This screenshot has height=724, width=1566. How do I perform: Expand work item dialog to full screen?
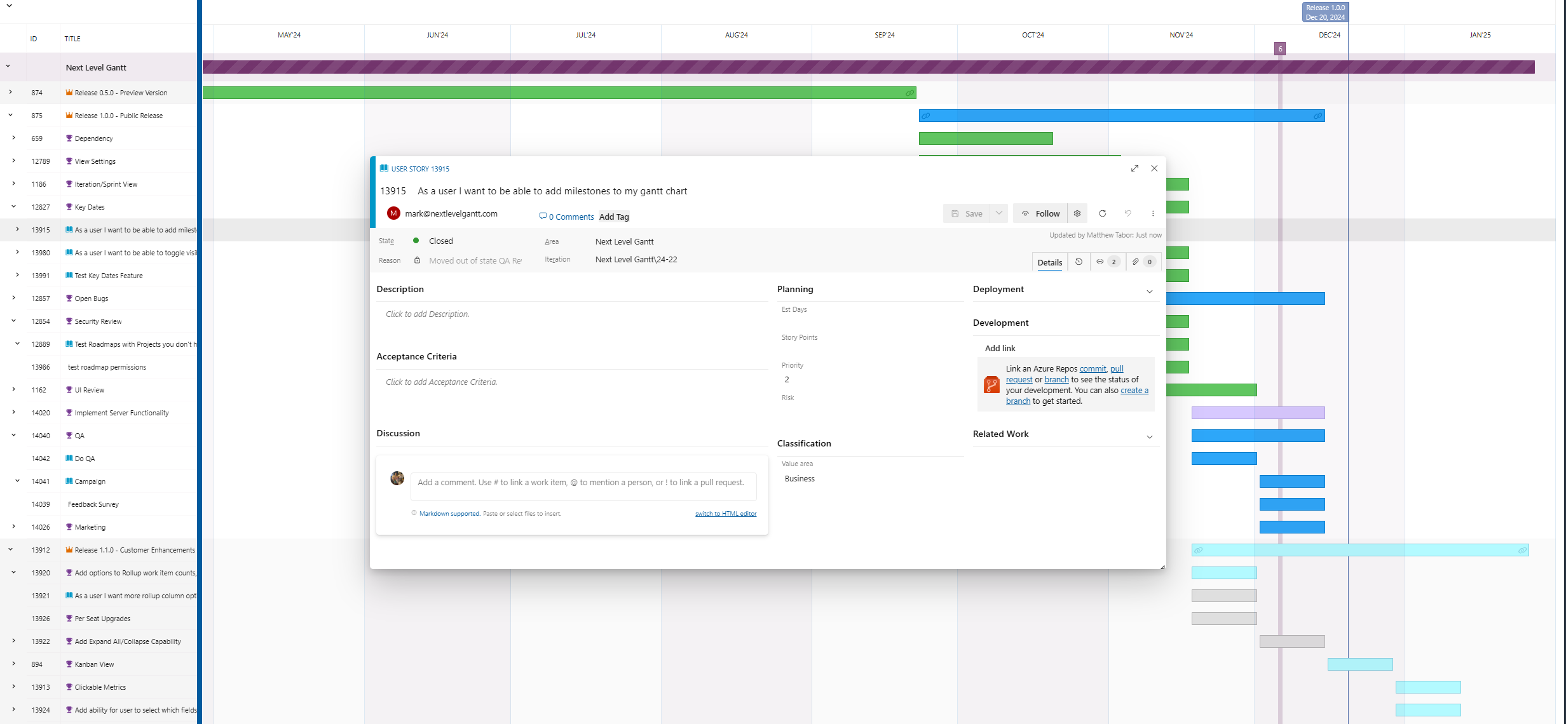(1134, 168)
